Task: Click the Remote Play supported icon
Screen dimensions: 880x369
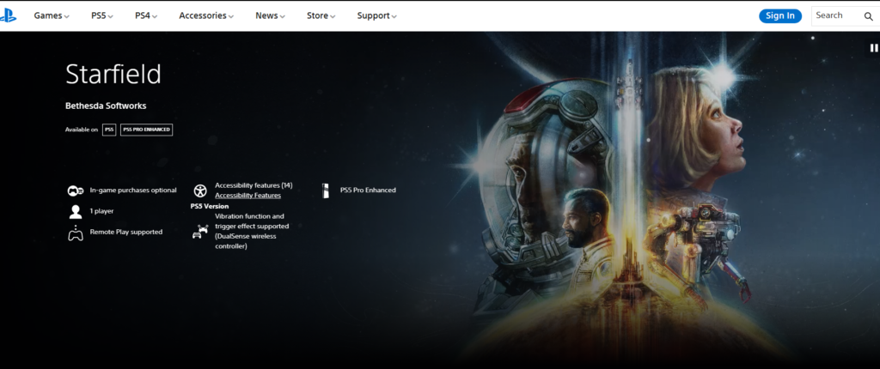Action: (x=76, y=233)
